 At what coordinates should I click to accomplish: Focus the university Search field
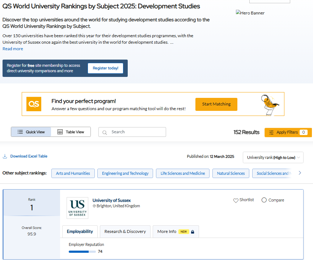[x=132, y=132]
